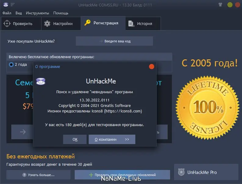The image size is (242, 184).
Task: Click the 180 дней trial notice text
Action: [x=94, y=125]
